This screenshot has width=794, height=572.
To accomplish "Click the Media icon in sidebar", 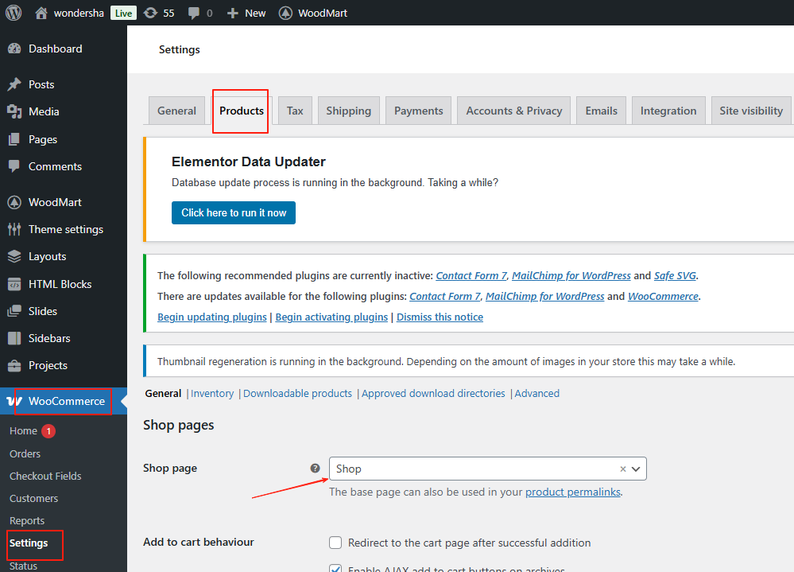I will tap(14, 111).
